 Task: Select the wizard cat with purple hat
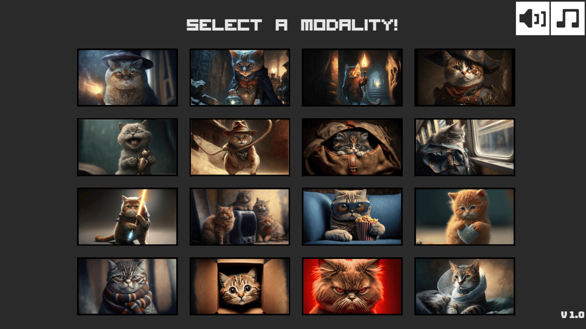pos(127,78)
